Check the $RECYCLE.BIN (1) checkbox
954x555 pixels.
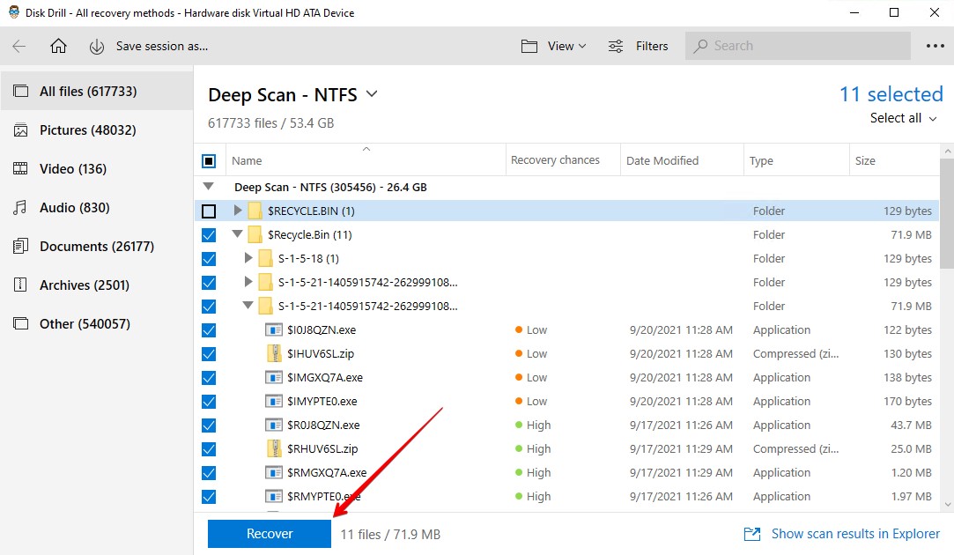[x=209, y=211]
